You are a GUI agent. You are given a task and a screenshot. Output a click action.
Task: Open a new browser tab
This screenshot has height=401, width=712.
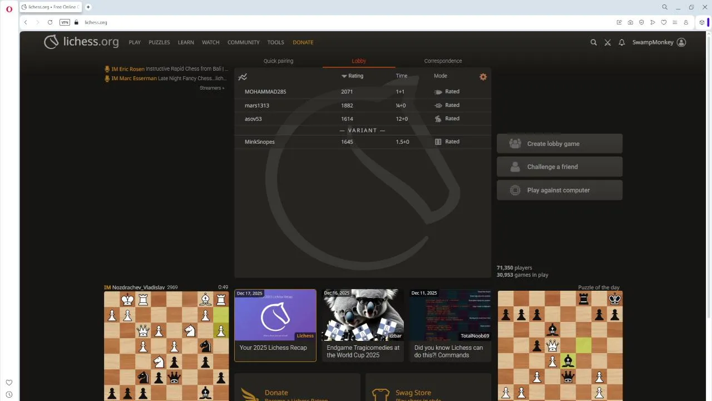point(88,7)
